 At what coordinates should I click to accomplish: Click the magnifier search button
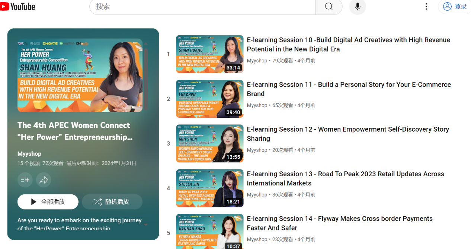(329, 7)
